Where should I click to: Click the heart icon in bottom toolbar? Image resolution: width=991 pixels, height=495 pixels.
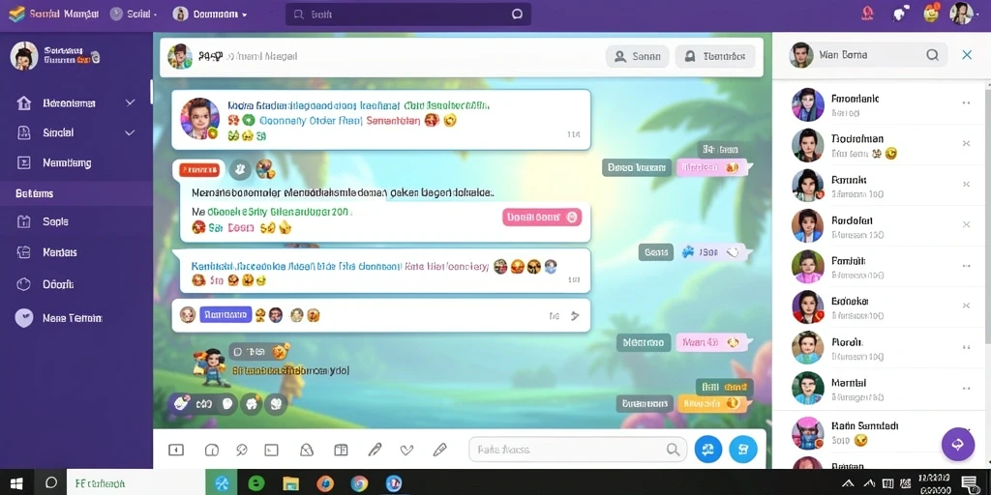pos(407,450)
